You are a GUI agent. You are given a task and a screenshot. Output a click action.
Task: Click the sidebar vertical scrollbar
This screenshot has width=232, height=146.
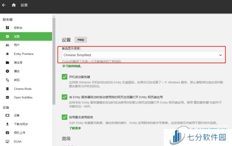pos(54,61)
